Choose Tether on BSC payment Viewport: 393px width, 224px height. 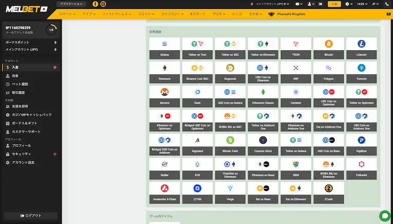[230, 48]
